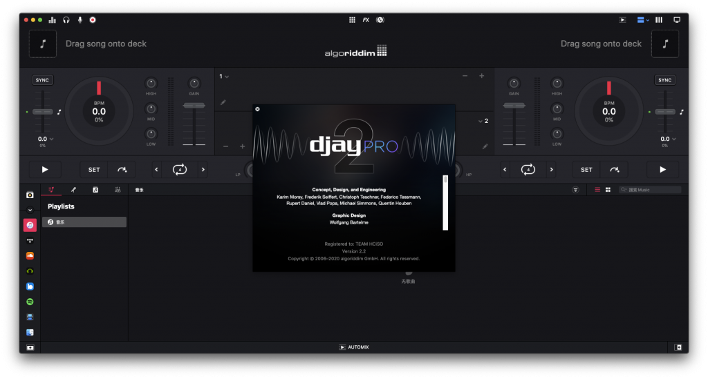Open the headphones pre-cueing settings

point(66,20)
